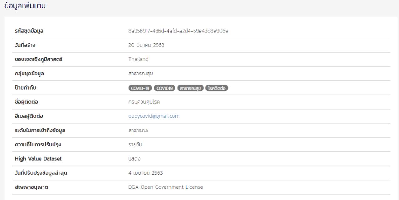Image resolution: width=399 pixels, height=200 pixels.
Task: Click the ข้อมูลเพิ่มเติม section header
Action: click(25, 5)
